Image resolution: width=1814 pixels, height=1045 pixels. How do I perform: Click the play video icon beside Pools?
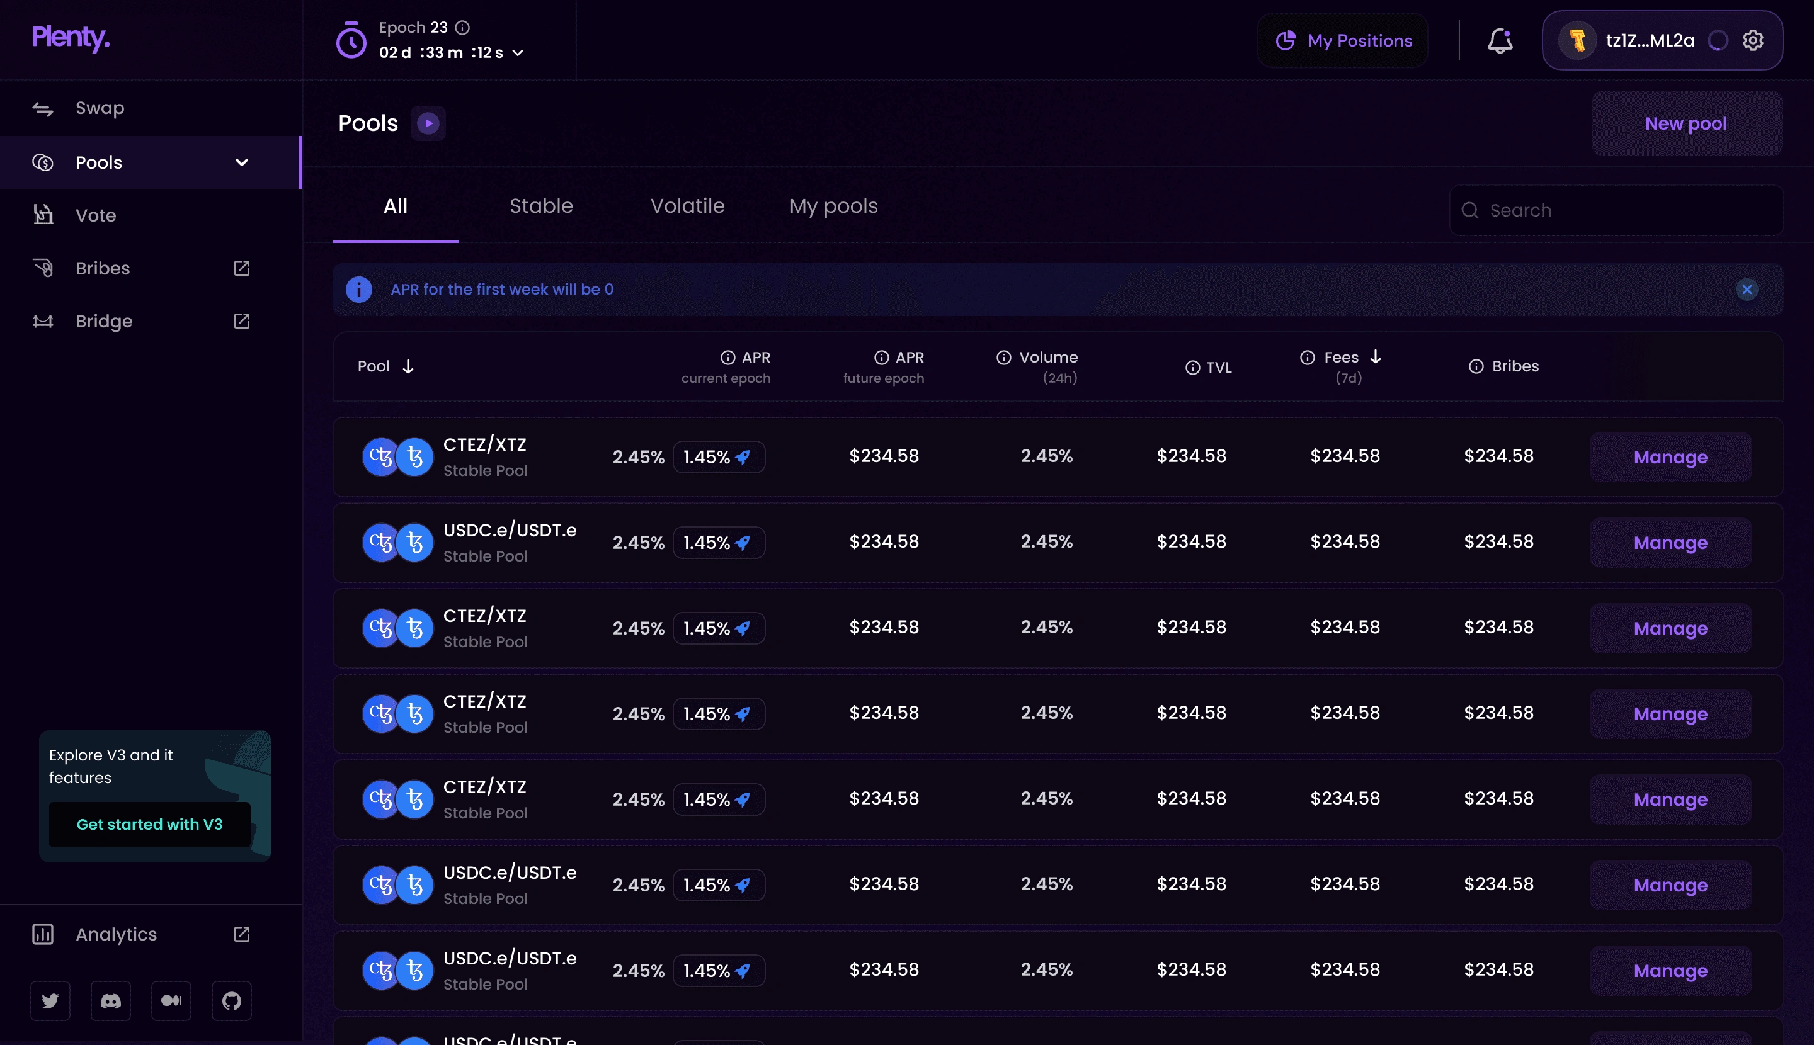[x=428, y=123]
